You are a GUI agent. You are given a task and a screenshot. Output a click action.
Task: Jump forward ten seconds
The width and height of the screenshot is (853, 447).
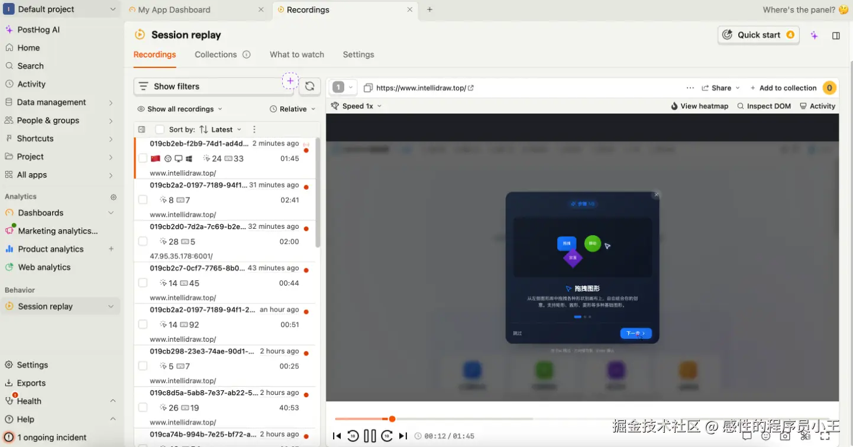(x=387, y=436)
